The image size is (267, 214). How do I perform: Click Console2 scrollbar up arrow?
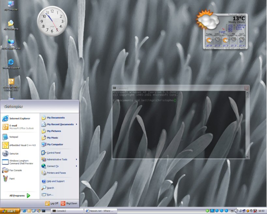click(x=247, y=93)
